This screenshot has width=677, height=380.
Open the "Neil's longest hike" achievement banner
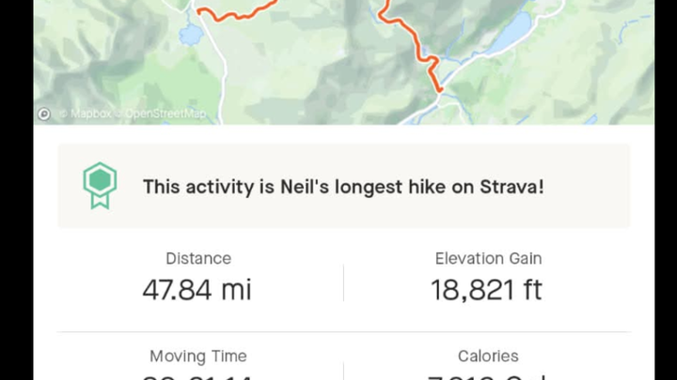343,186
